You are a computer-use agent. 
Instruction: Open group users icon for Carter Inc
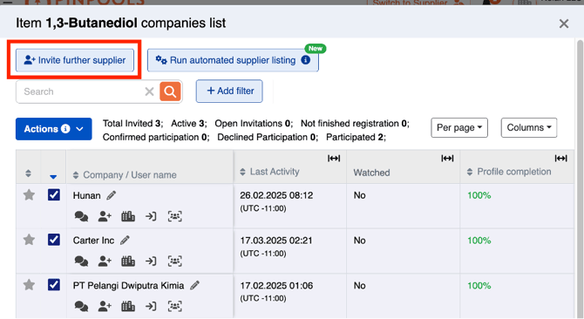[174, 261]
